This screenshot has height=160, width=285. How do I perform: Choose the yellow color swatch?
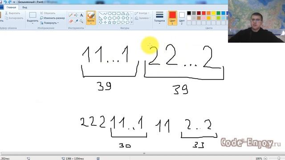point(214,13)
